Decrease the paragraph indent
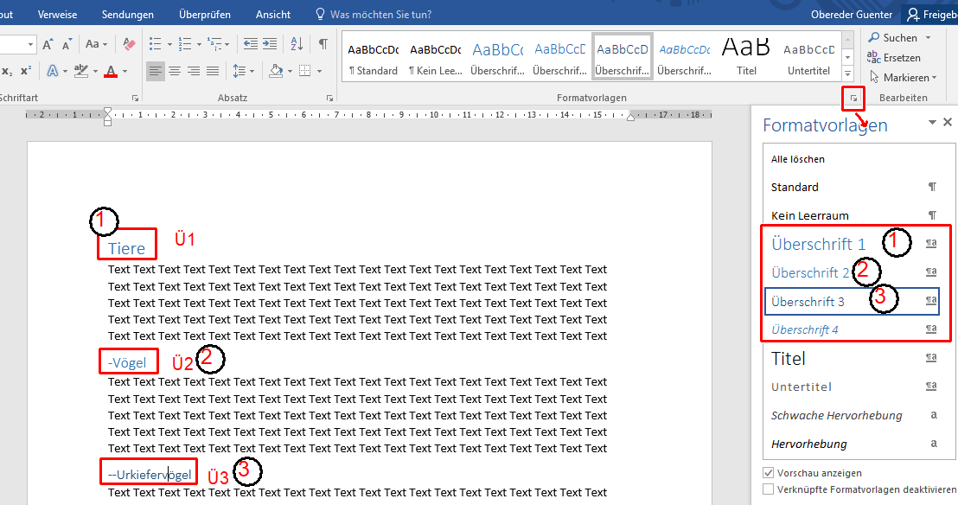The image size is (958, 505). coord(251,44)
